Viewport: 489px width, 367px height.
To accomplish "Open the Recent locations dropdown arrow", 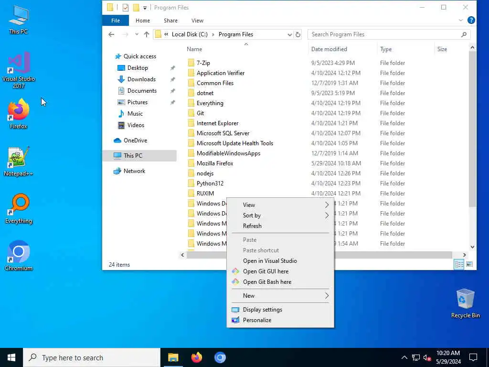I will pyautogui.click(x=137, y=34).
